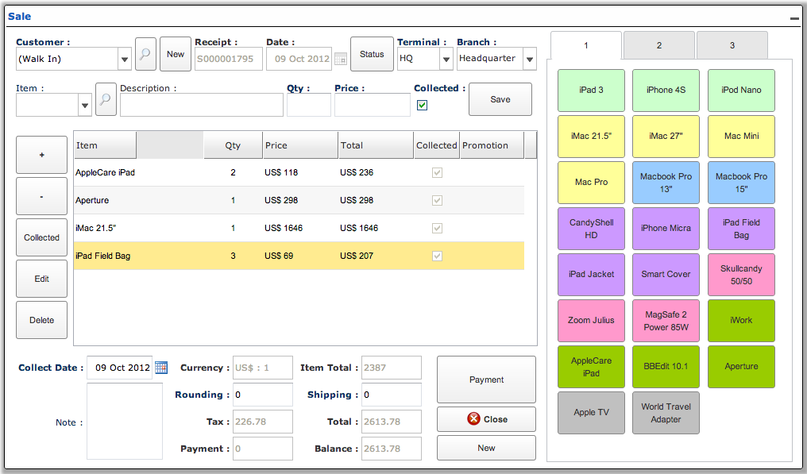The height and width of the screenshot is (474, 807).
Task: Toggle collected checkbox for iPad Field Bag row
Action: pyautogui.click(x=437, y=256)
